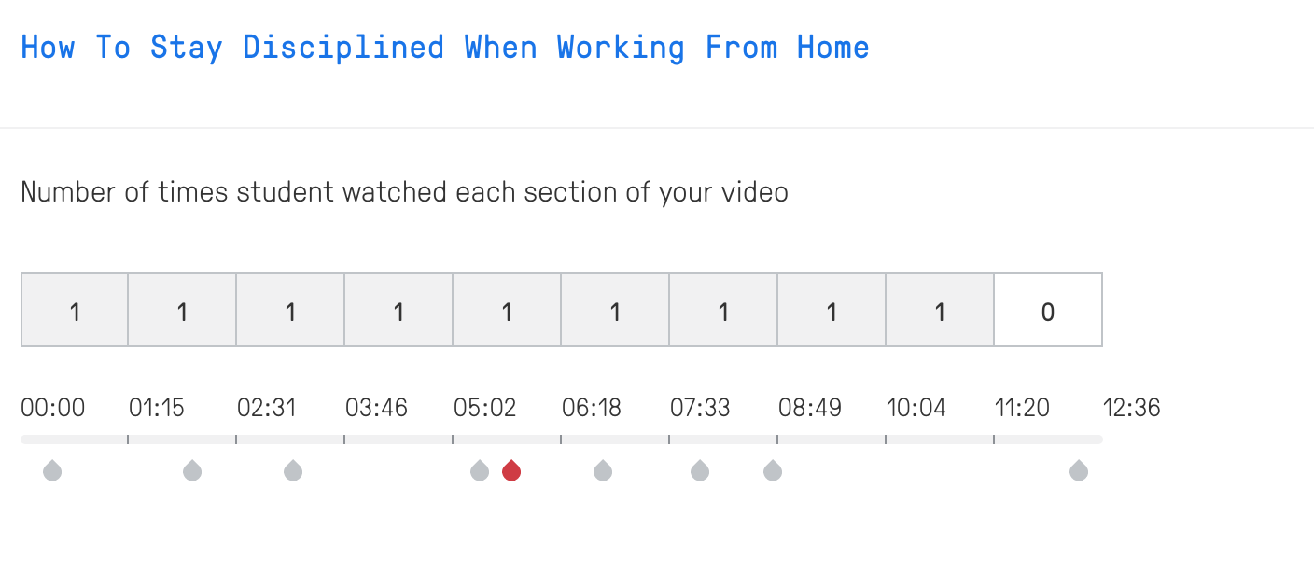1314x586 pixels.
Task: Click the section cell starting at 06:18
Action: (615, 310)
